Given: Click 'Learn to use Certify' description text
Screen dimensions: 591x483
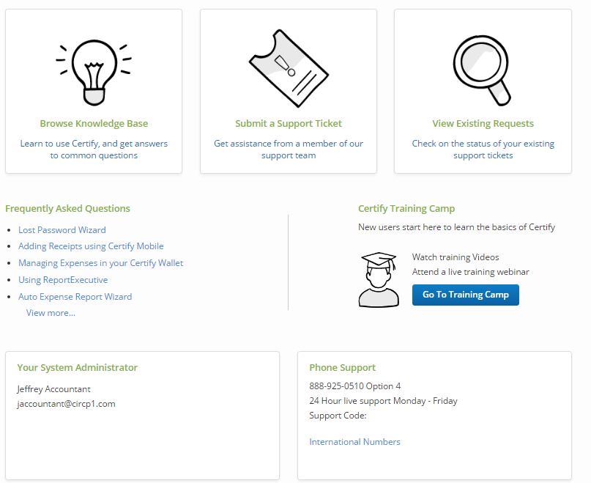Looking at the screenshot, I should tap(94, 150).
